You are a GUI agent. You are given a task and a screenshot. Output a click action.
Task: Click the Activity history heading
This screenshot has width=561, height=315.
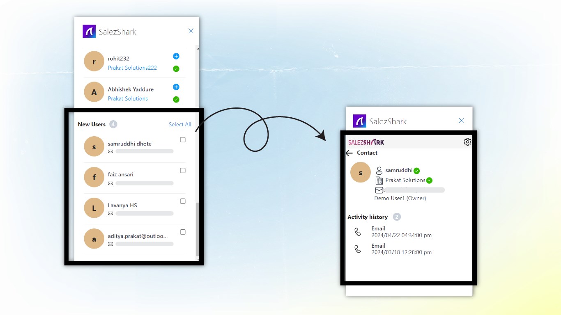pos(368,217)
